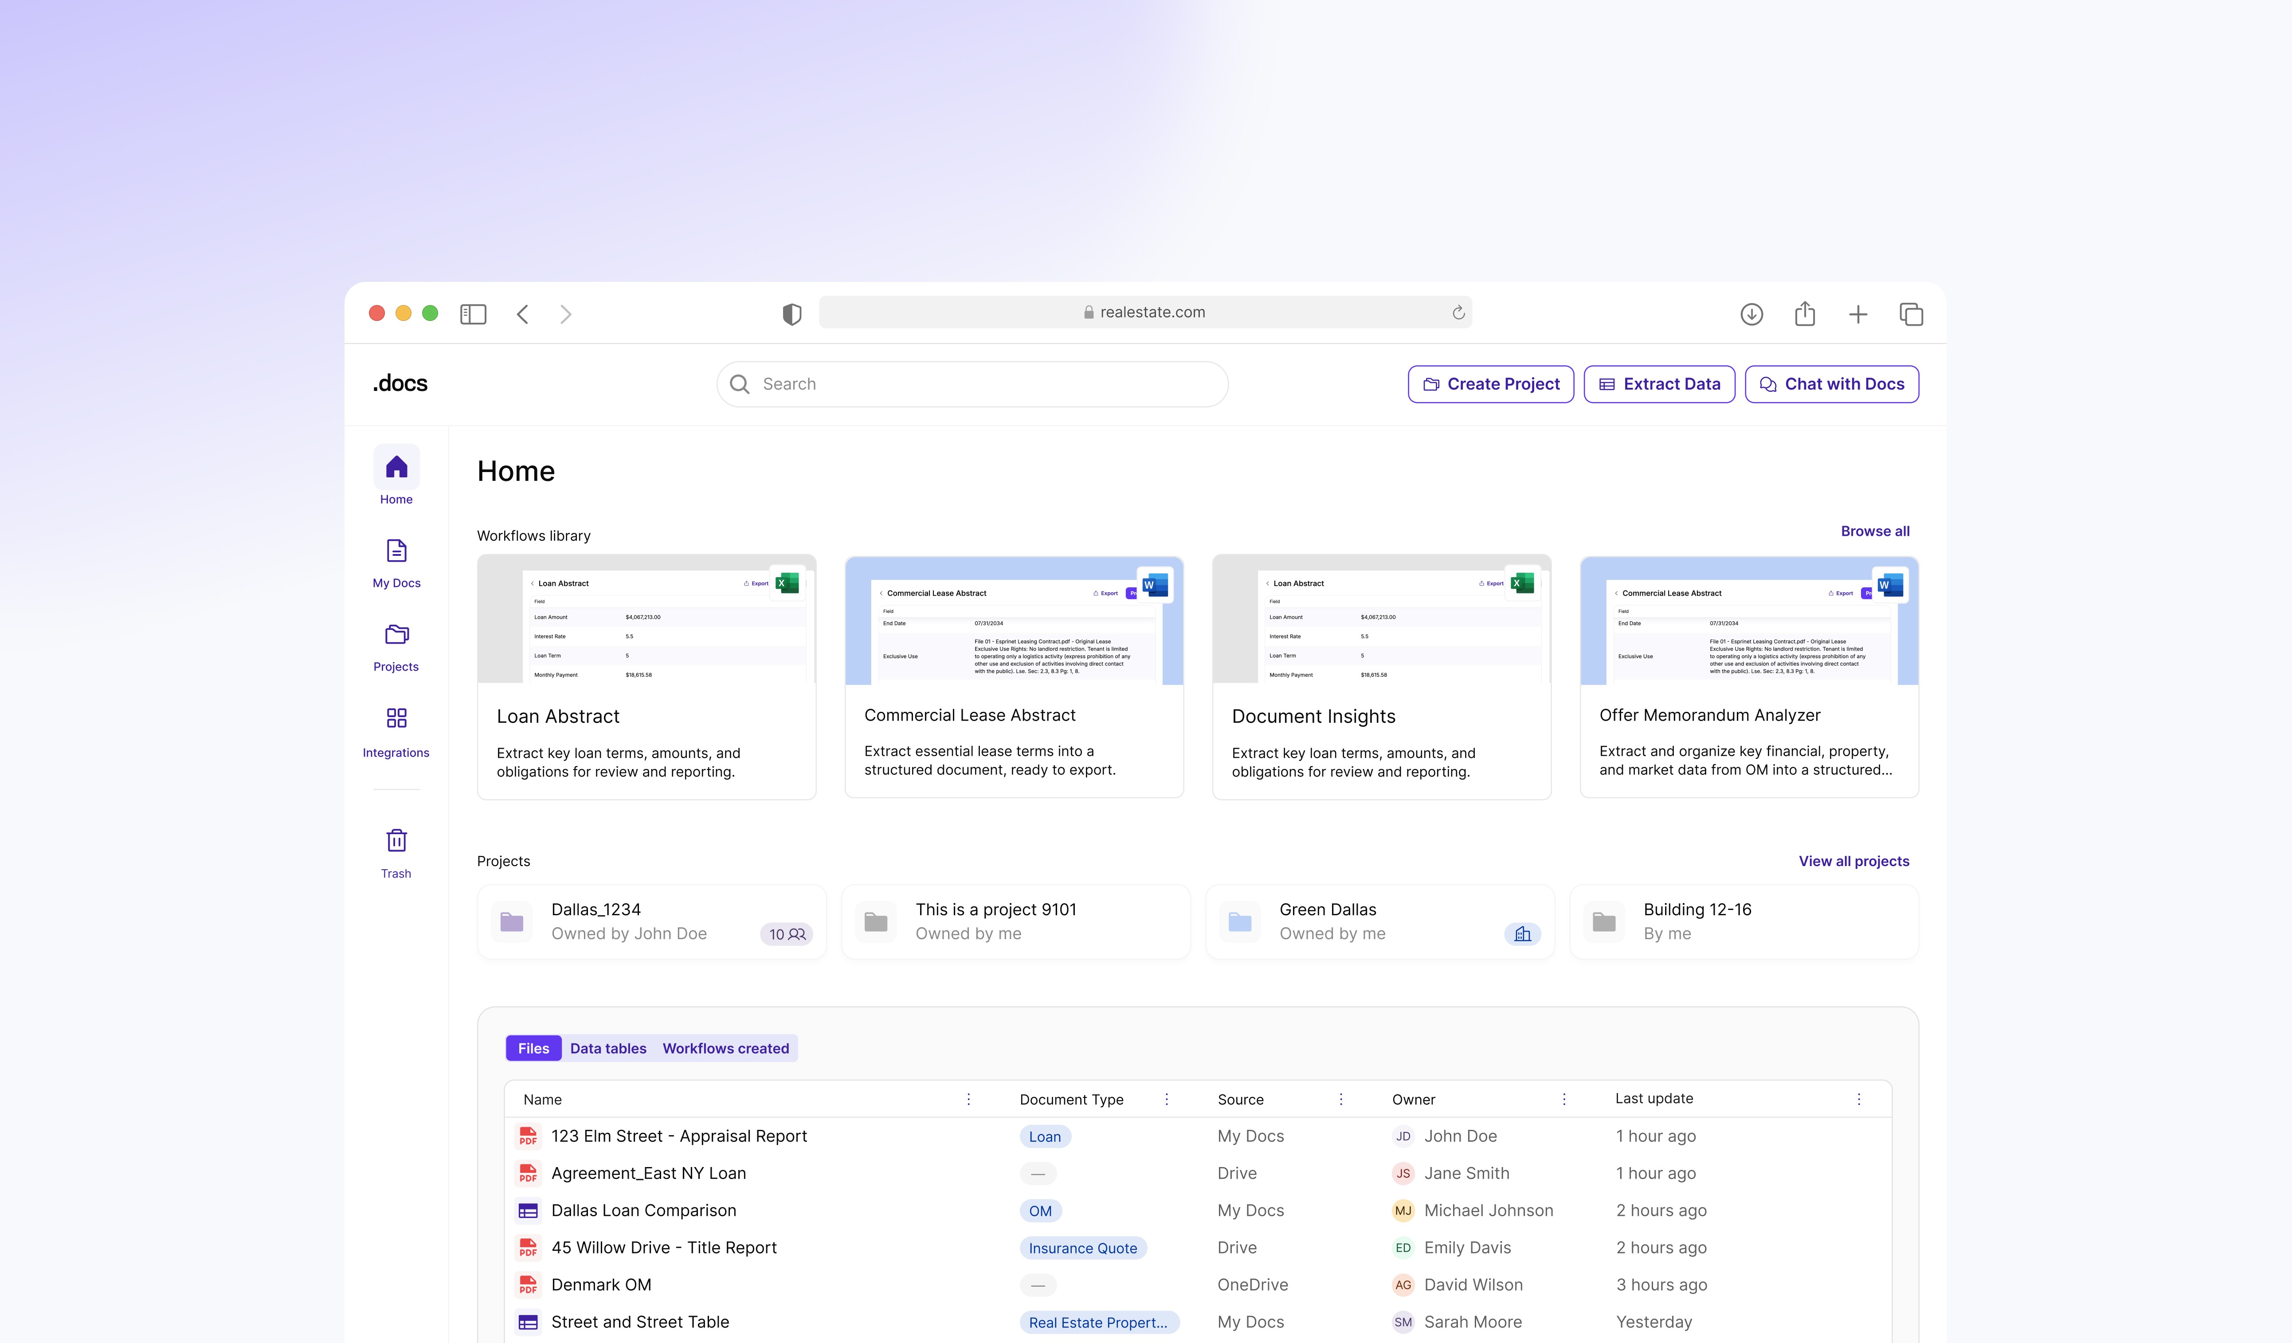Image resolution: width=2292 pixels, height=1343 pixels.
Task: Click View all projects link
Action: click(1853, 861)
